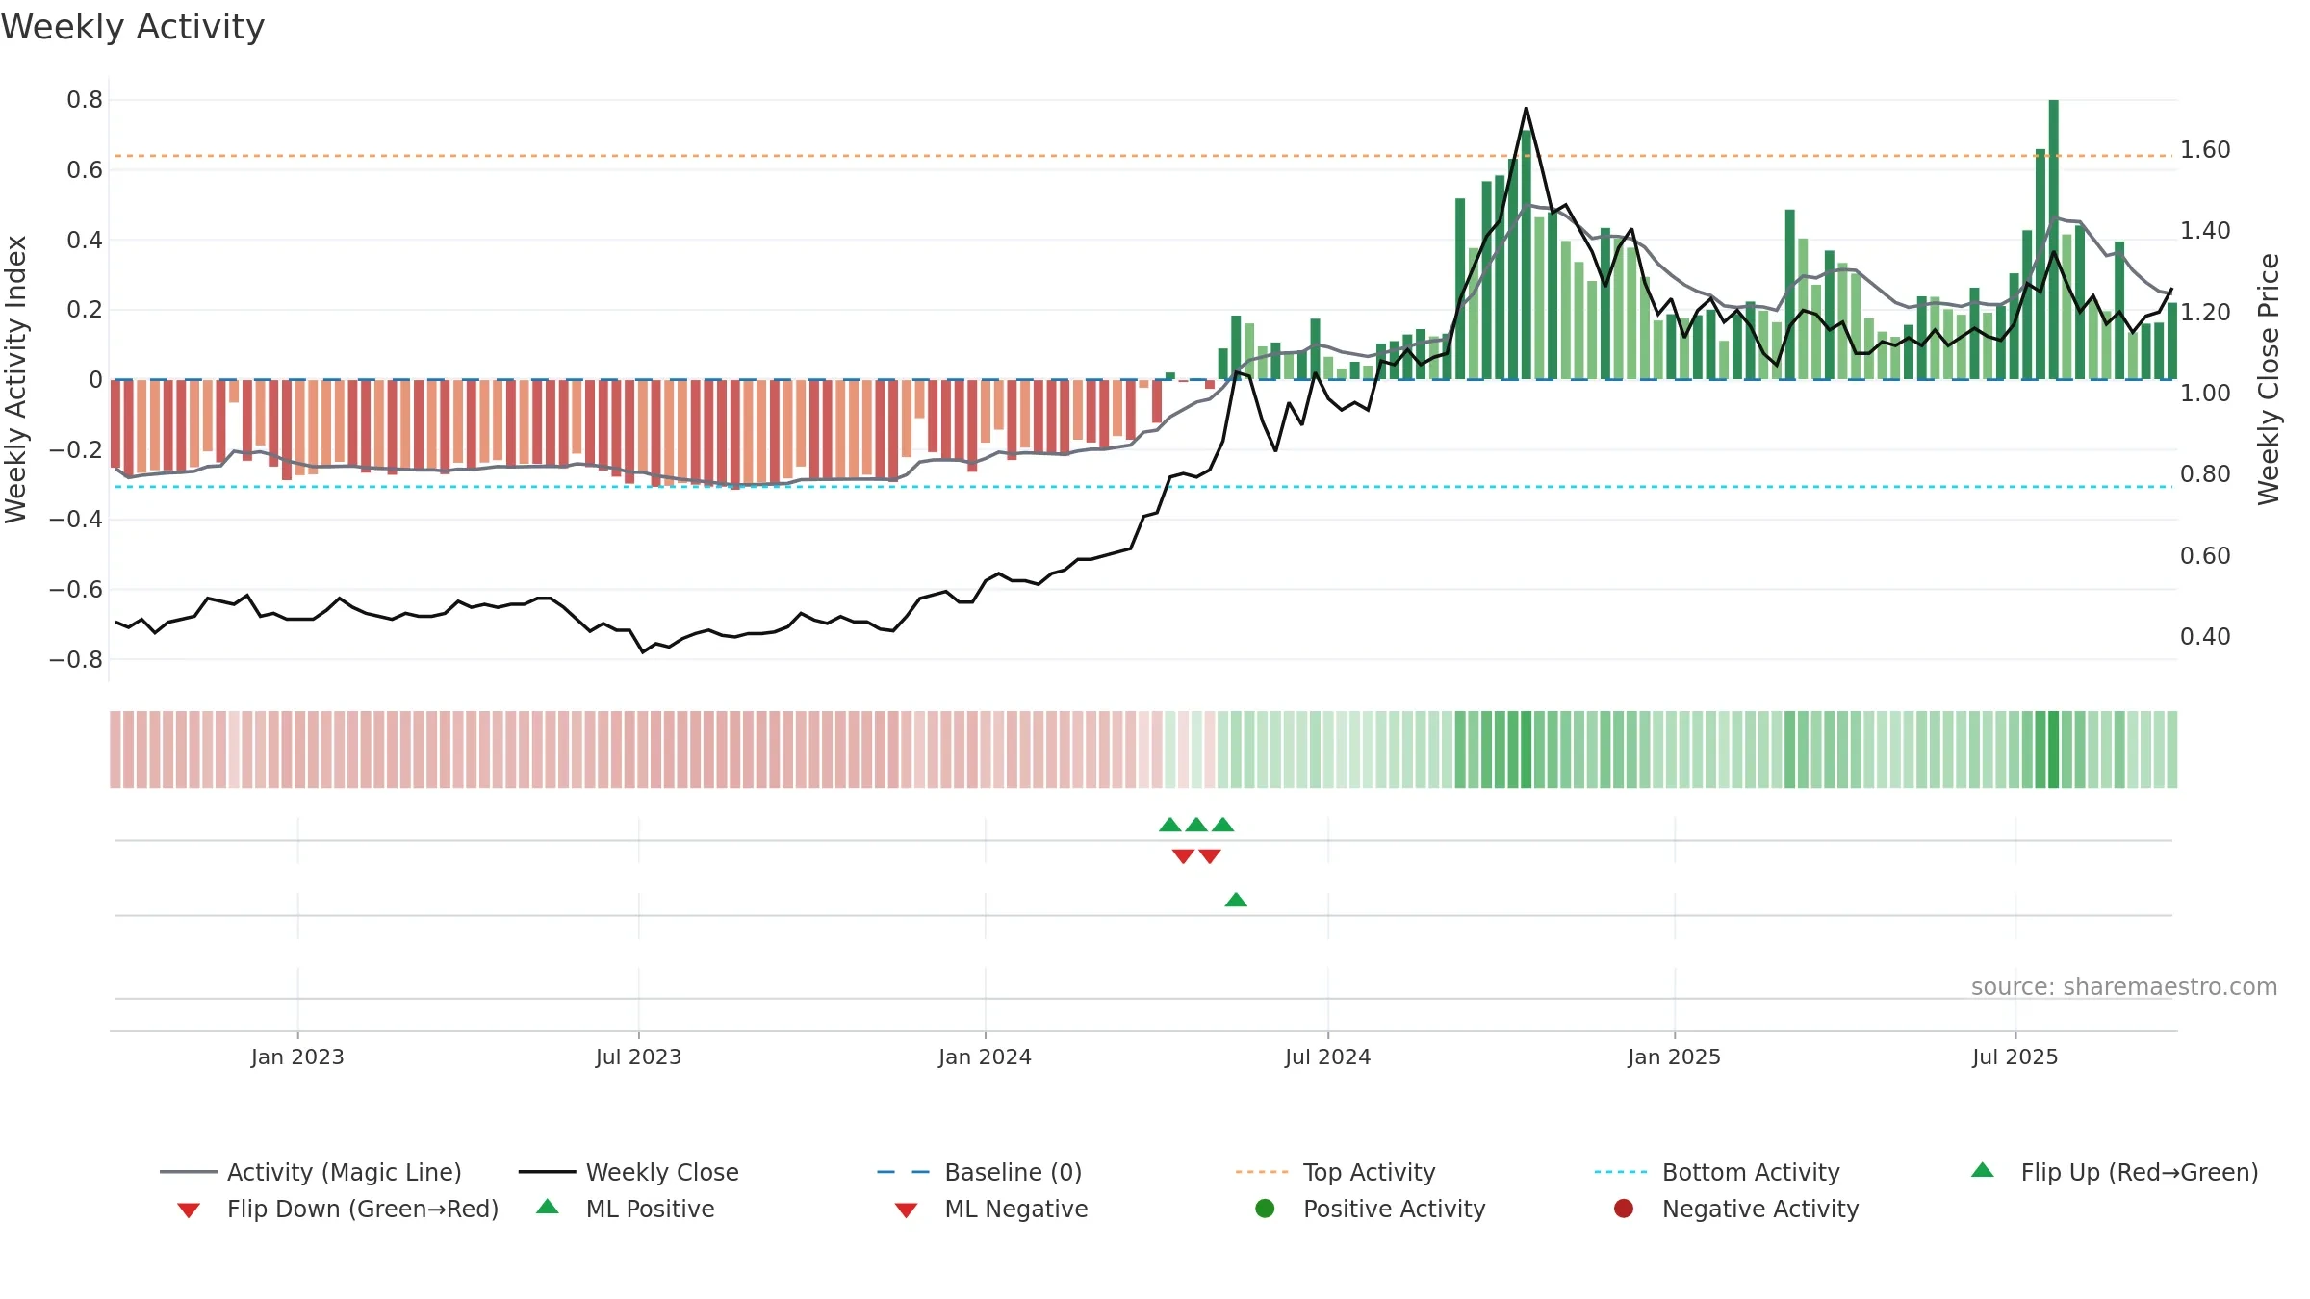2310x1299 pixels.
Task: Click the Weekly Close Price axis title
Action: click(x=2269, y=379)
